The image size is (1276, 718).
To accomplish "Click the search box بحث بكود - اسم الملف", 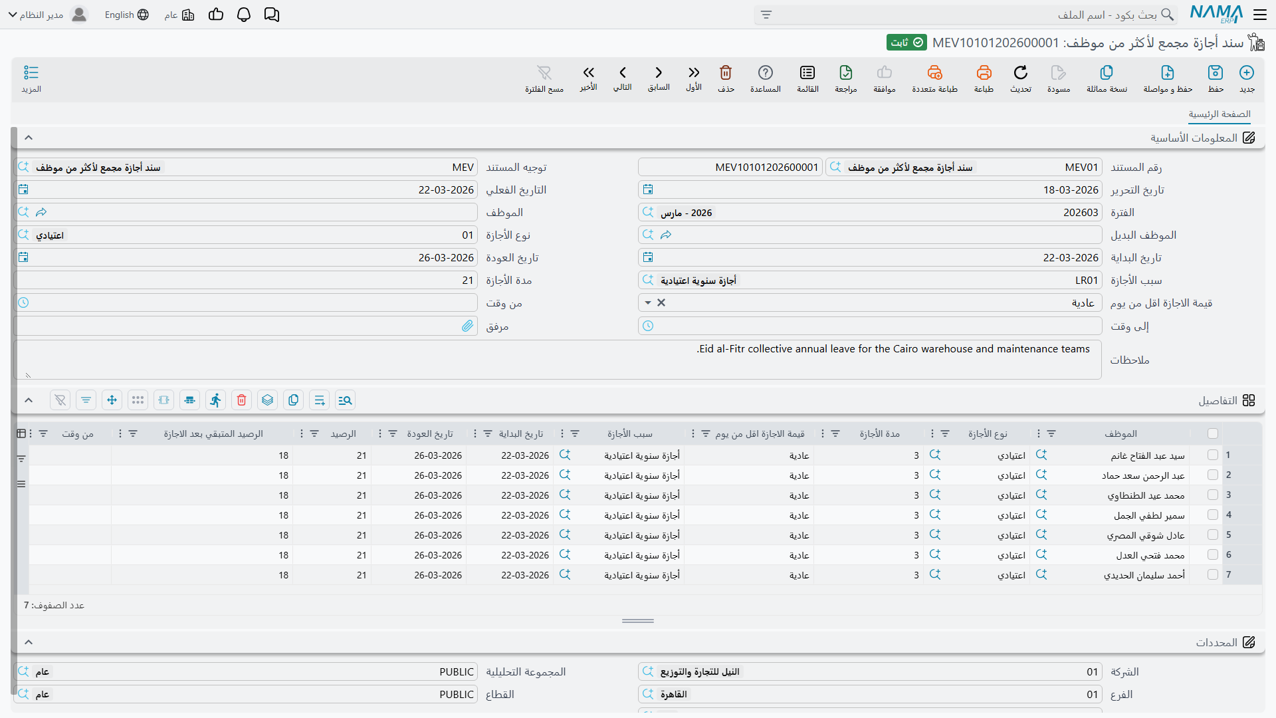I will 967,15.
